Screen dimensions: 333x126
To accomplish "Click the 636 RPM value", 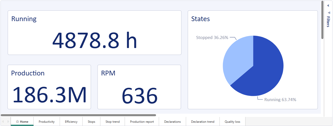I will (x=140, y=95).
